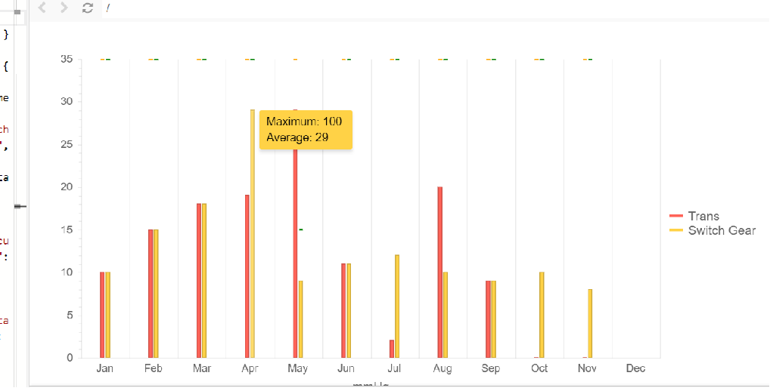Click the Dec label on the x-axis
The width and height of the screenshot is (770, 388).
point(635,368)
